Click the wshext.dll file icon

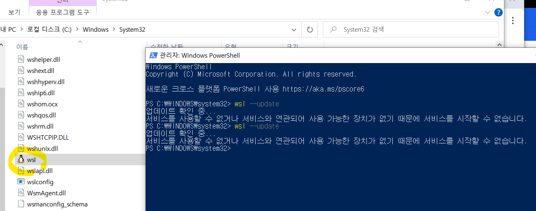[x=21, y=70]
